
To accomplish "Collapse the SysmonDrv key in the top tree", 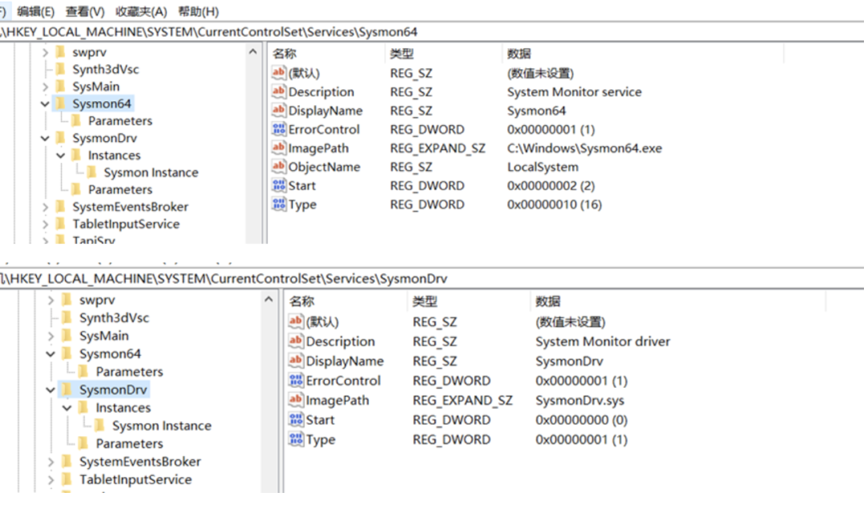I will (45, 138).
